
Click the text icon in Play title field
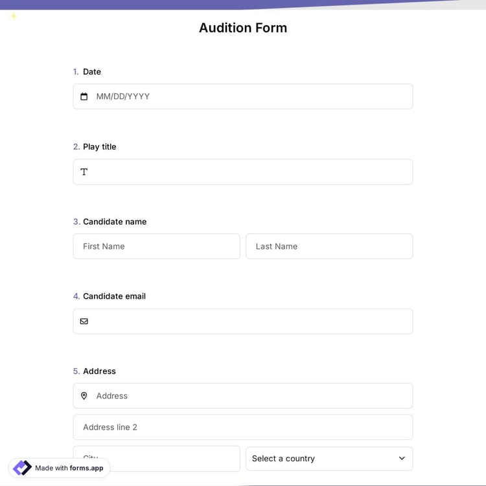(x=84, y=172)
